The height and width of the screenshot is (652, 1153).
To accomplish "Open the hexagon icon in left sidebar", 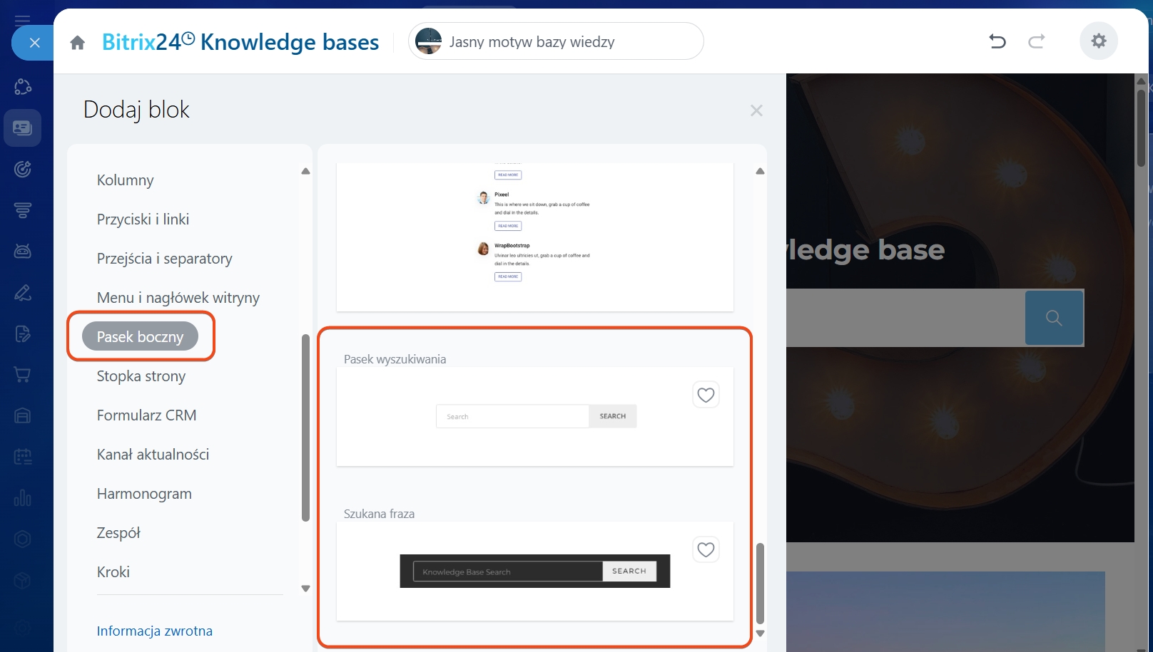I will [x=23, y=539].
